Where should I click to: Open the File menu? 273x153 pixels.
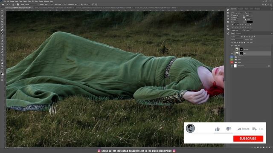pyautogui.click(x=5, y=1)
